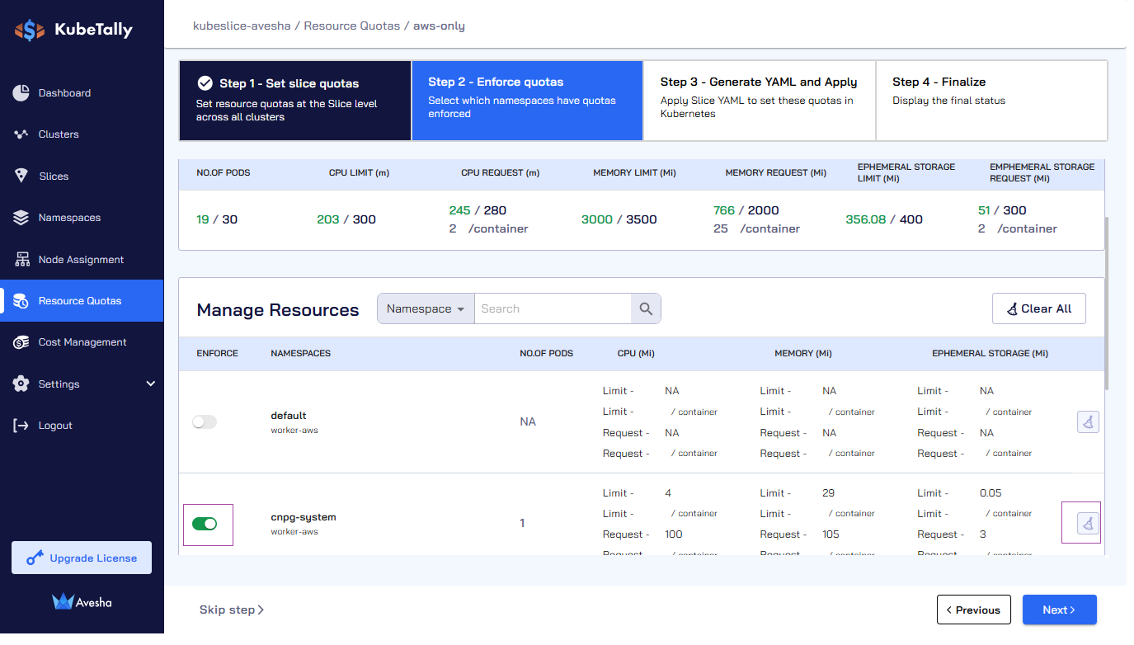Click the Avesha logo
The width and height of the screenshot is (1134, 645).
(82, 602)
